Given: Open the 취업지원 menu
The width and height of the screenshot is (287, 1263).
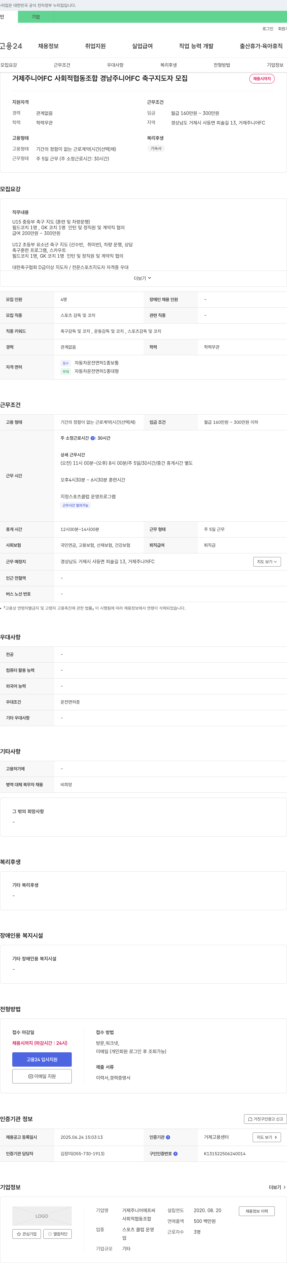Looking at the screenshot, I should [x=95, y=46].
